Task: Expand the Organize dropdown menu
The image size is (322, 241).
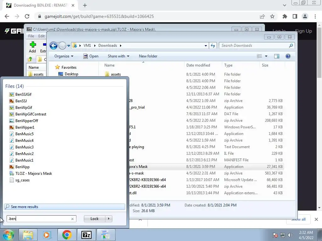Action: (x=64, y=56)
